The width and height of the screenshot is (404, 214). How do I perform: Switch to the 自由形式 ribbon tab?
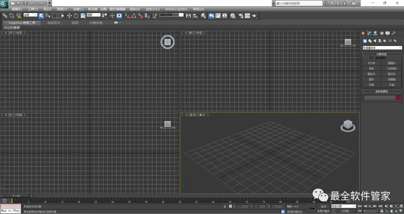click(53, 23)
